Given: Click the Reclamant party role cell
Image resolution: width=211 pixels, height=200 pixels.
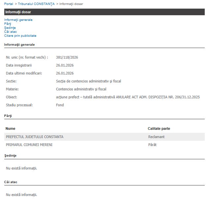Looking at the screenshot, I should pyautogui.click(x=156, y=137).
